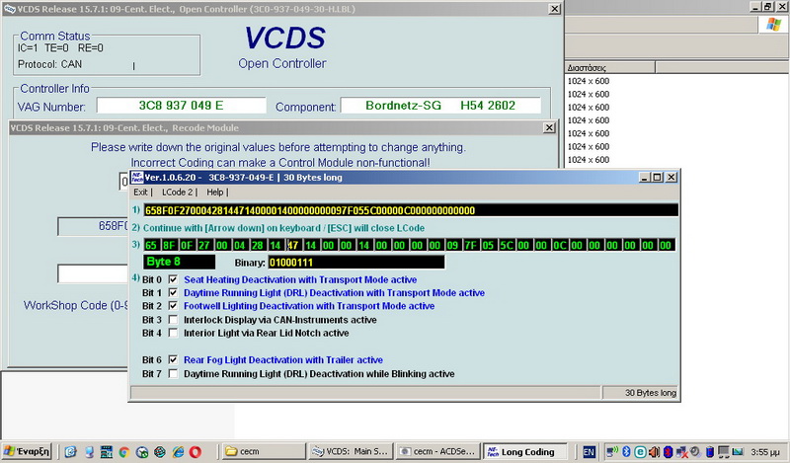Click the round gray tray icon after the disconnected network icon
The image size is (790, 463).
pyautogui.click(x=695, y=452)
